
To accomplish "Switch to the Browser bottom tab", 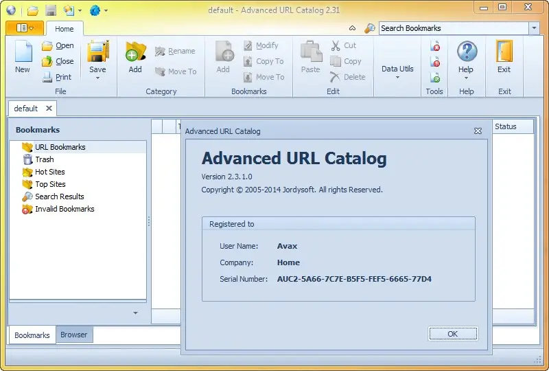I will click(74, 335).
